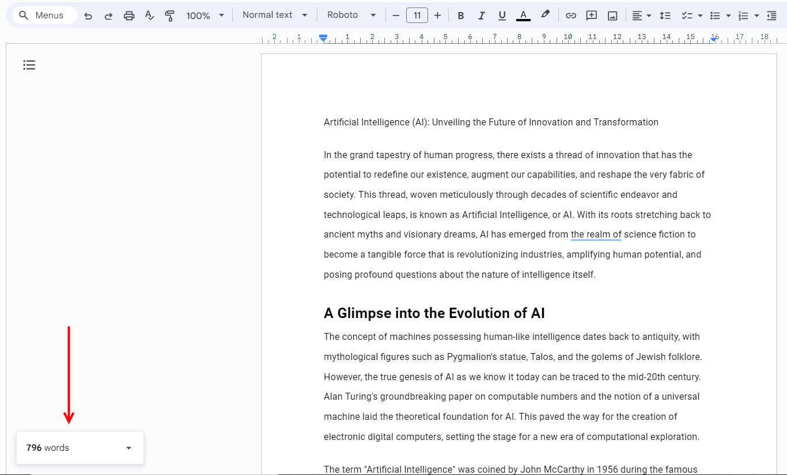
Task: Print the document
Action: (x=129, y=16)
